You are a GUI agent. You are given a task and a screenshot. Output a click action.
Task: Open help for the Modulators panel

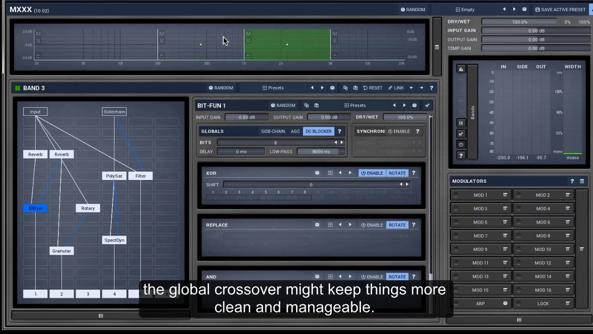coord(572,181)
